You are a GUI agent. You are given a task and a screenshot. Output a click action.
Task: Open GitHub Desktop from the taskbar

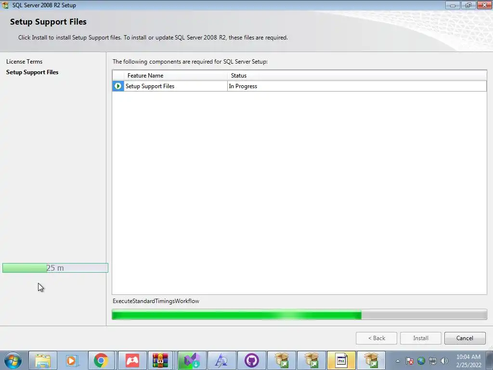251,360
